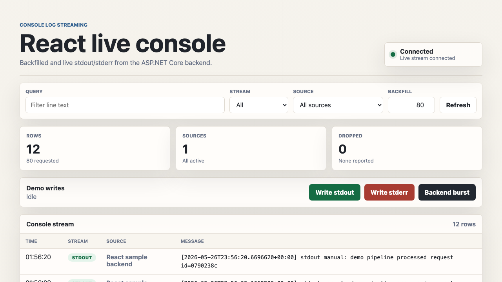Click the green connection status dot
Image resolution: width=502 pixels, height=282 pixels.
[x=393, y=54]
